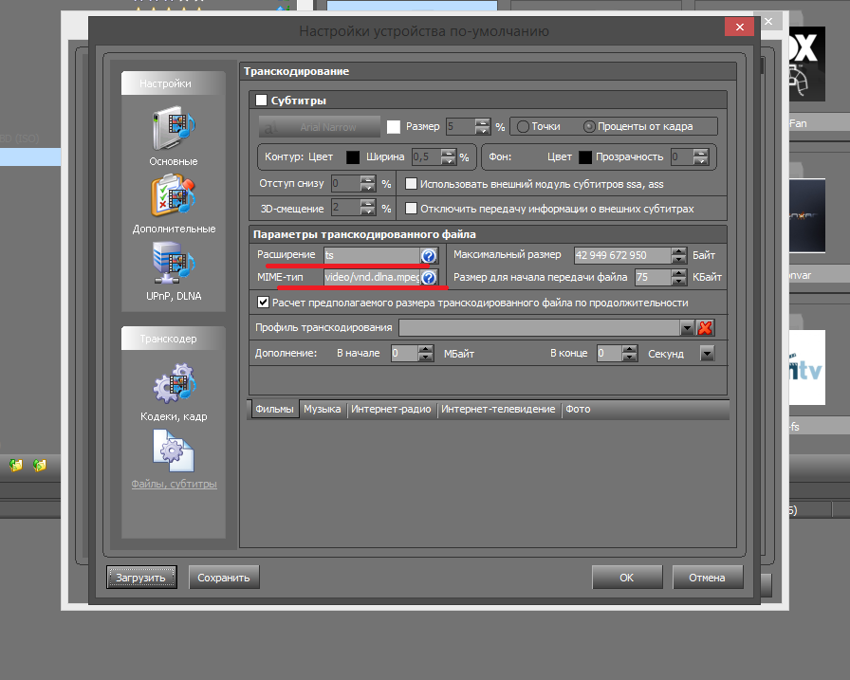Click help icon next to MIME-тип field
The height and width of the screenshot is (680, 850).
point(429,278)
